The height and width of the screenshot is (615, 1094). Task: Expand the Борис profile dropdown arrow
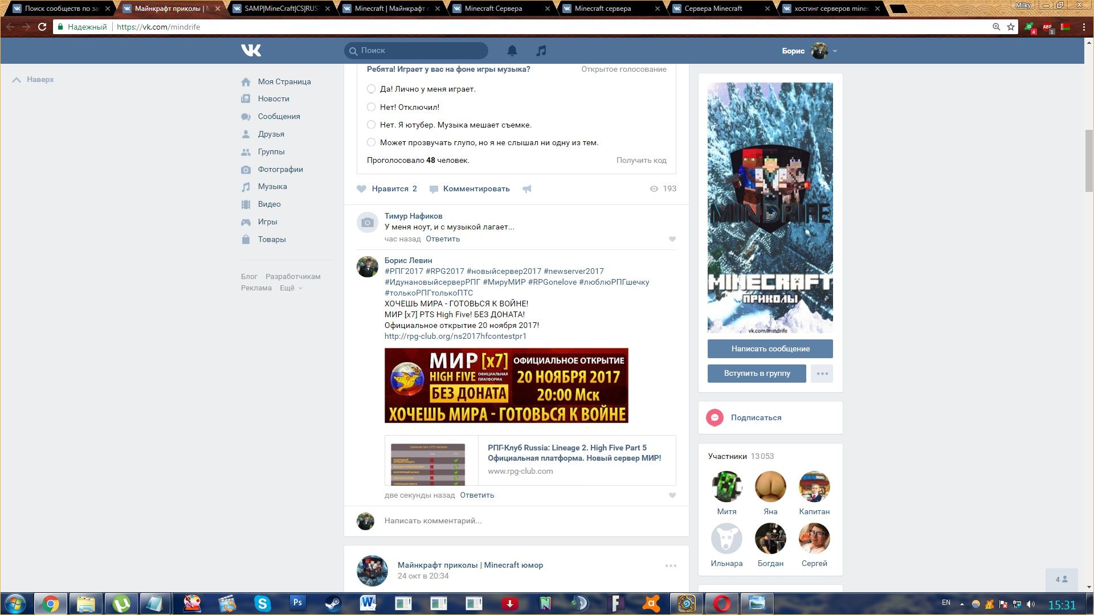coord(835,51)
